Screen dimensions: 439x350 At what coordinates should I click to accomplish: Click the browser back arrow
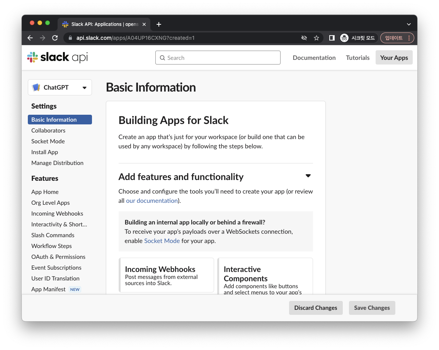[x=30, y=38]
